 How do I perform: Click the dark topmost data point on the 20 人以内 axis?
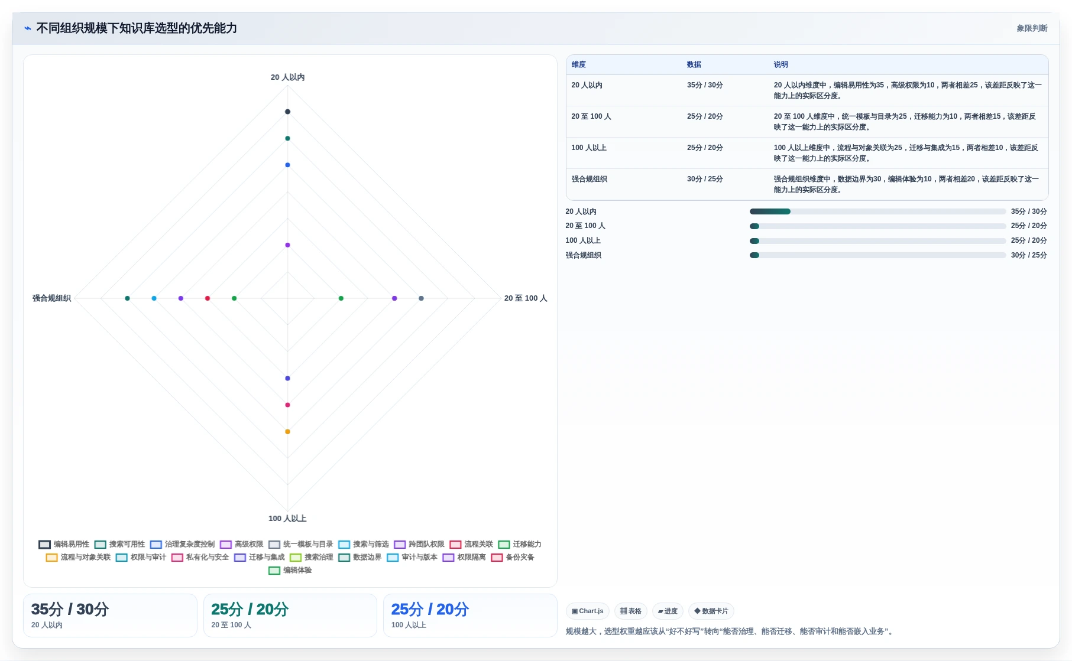[x=288, y=112]
